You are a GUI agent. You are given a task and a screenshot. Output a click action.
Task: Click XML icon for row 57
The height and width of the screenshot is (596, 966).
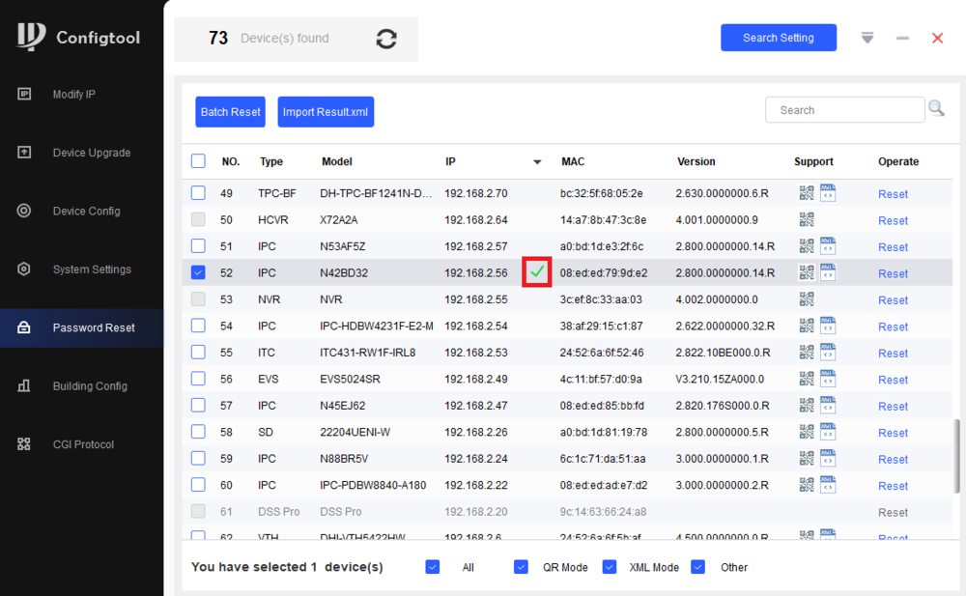click(x=828, y=406)
